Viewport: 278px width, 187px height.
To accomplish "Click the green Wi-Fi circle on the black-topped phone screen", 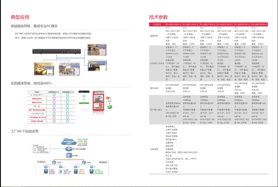I will point(84,96).
